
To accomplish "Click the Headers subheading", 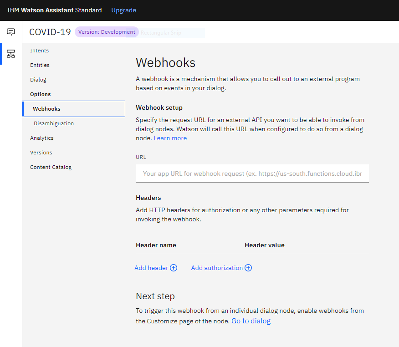I will (x=148, y=198).
